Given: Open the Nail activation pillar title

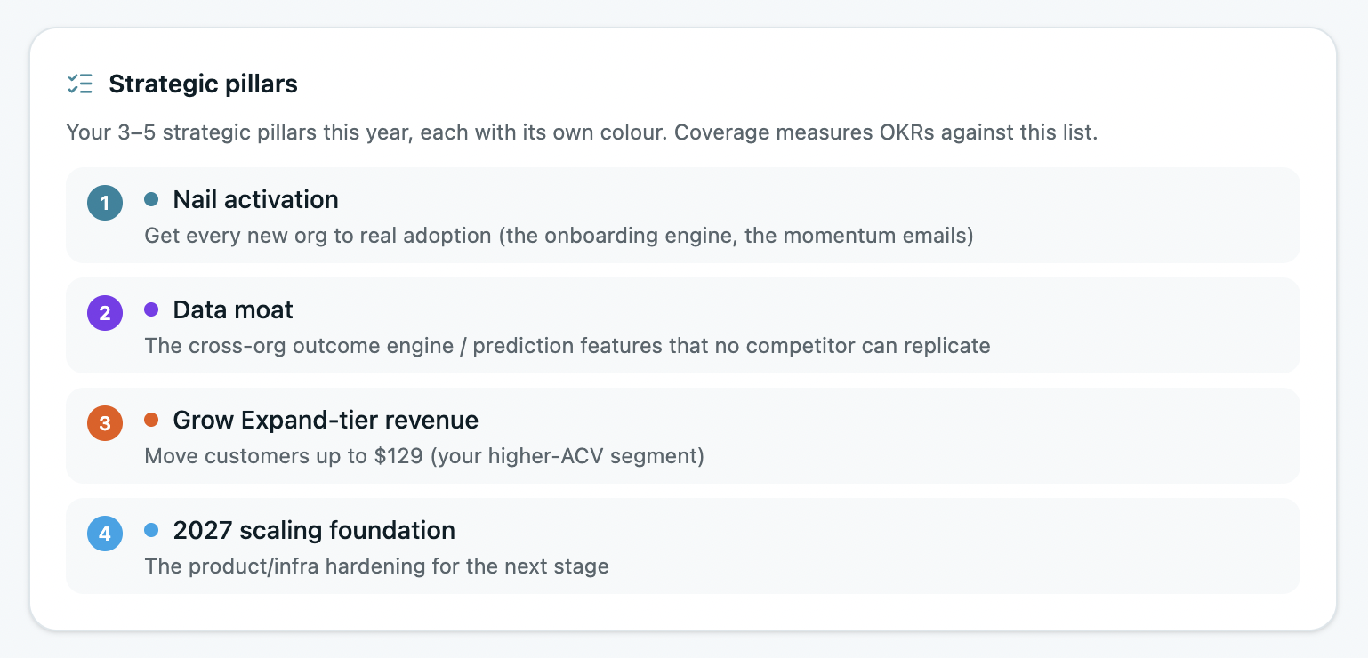Looking at the screenshot, I should [255, 199].
